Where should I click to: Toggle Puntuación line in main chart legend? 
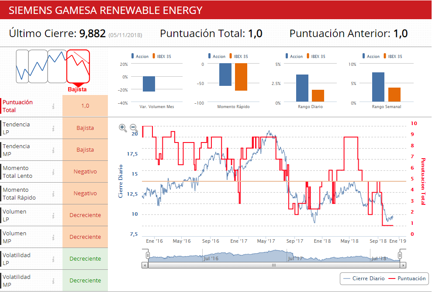[407, 278]
